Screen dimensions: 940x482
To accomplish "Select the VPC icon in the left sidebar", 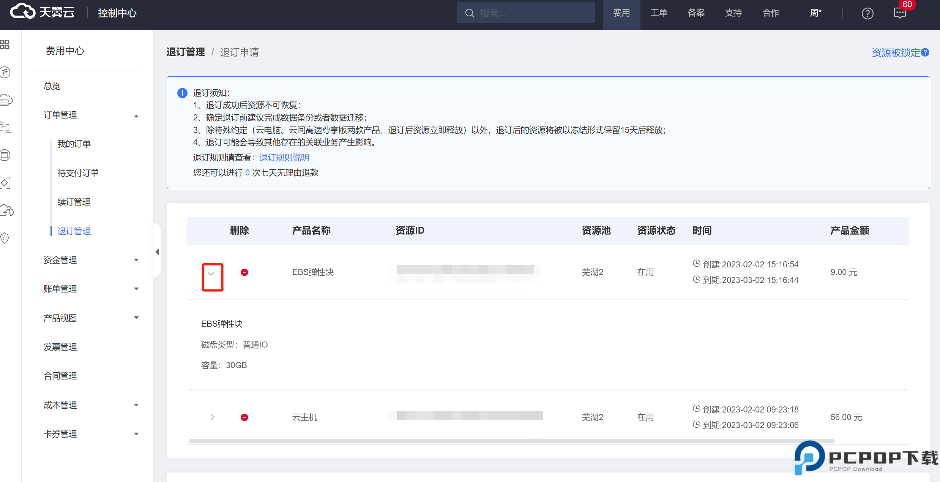I will 5,128.
